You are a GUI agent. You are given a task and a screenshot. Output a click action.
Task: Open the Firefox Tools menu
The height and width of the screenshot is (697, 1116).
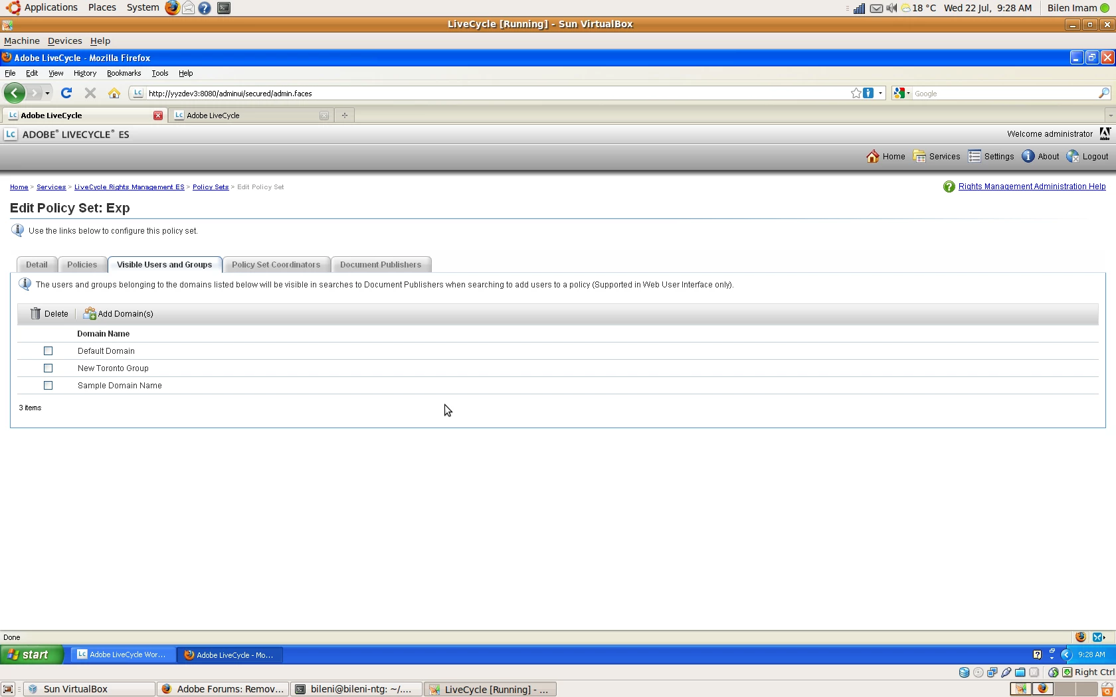(159, 74)
